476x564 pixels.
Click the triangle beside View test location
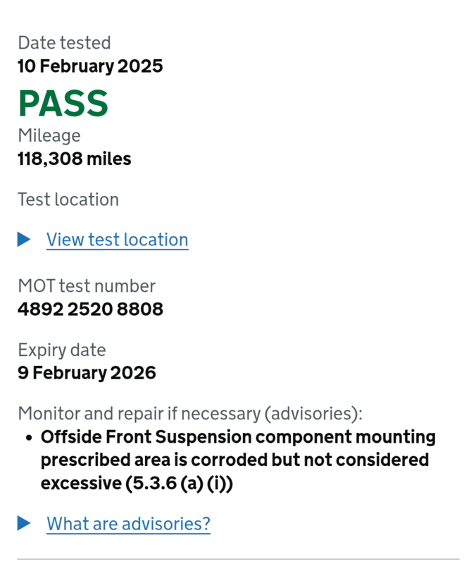tap(23, 240)
